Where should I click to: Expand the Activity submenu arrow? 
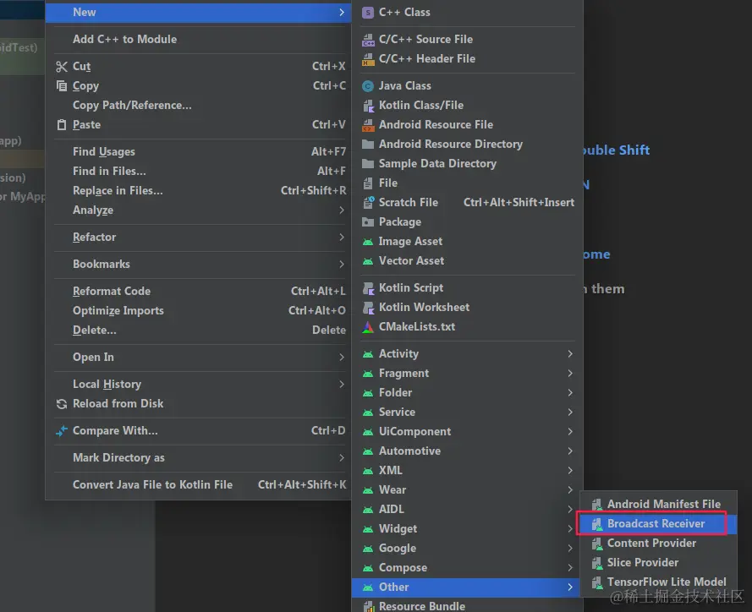tap(570, 353)
